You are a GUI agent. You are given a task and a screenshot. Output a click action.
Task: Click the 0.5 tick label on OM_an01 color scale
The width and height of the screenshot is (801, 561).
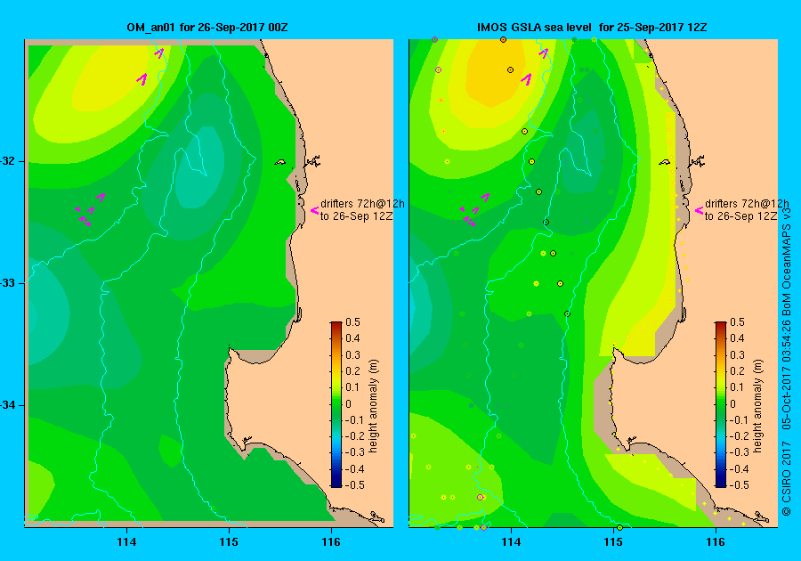[353, 322]
